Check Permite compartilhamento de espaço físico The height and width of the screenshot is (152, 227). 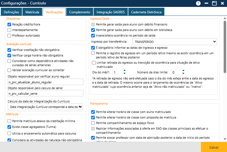tap(93, 123)
